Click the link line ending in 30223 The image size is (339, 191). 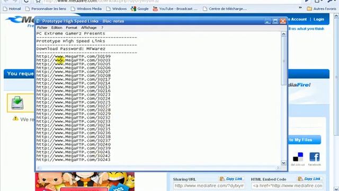click(74, 94)
